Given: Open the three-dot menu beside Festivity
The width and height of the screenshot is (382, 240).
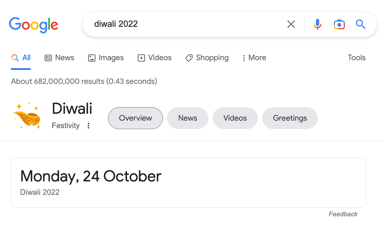Looking at the screenshot, I should pos(88,126).
